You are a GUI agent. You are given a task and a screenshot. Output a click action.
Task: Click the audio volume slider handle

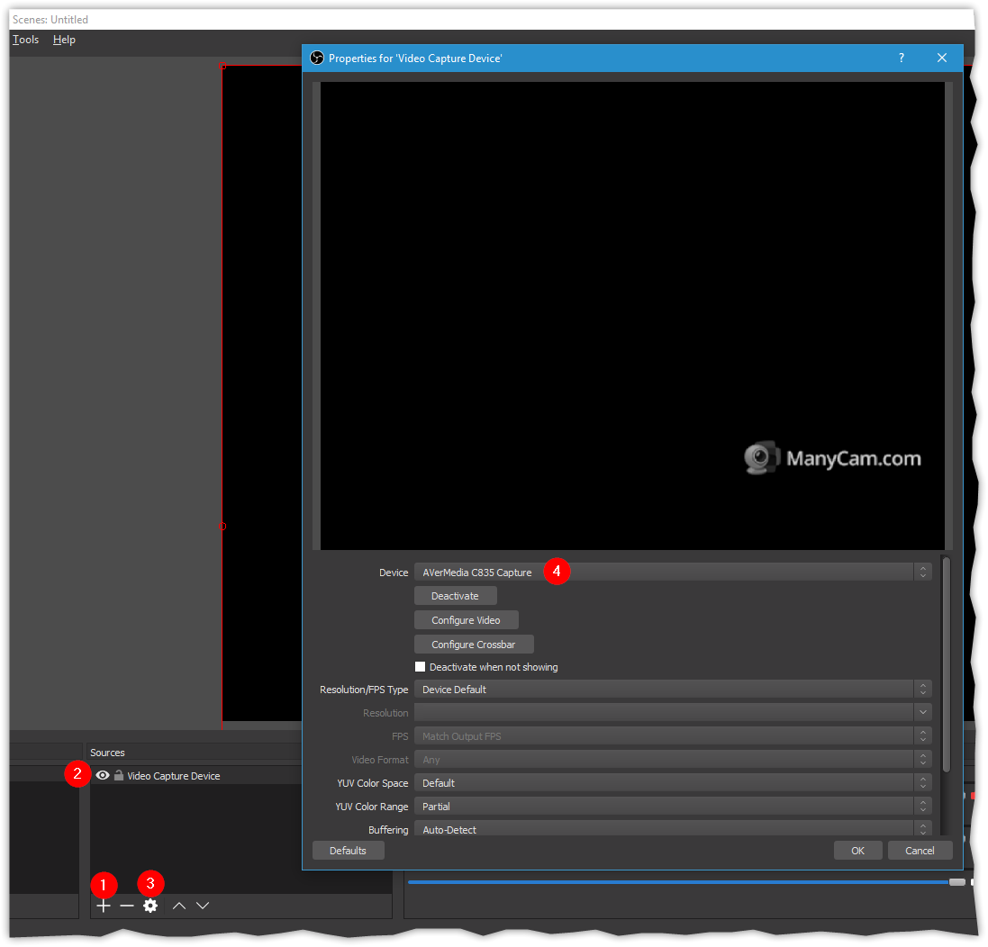coord(956,882)
